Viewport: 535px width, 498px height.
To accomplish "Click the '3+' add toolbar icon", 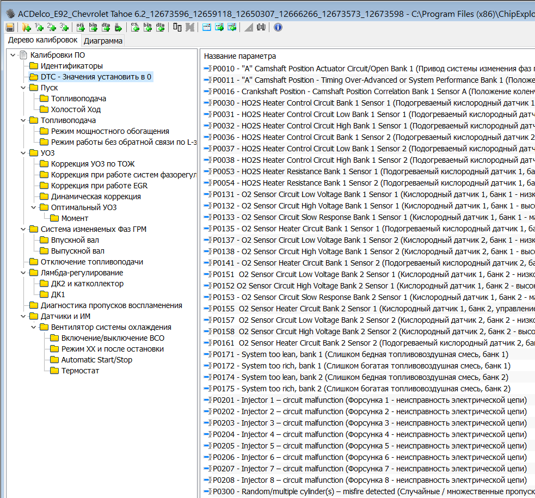I will pos(64,27).
